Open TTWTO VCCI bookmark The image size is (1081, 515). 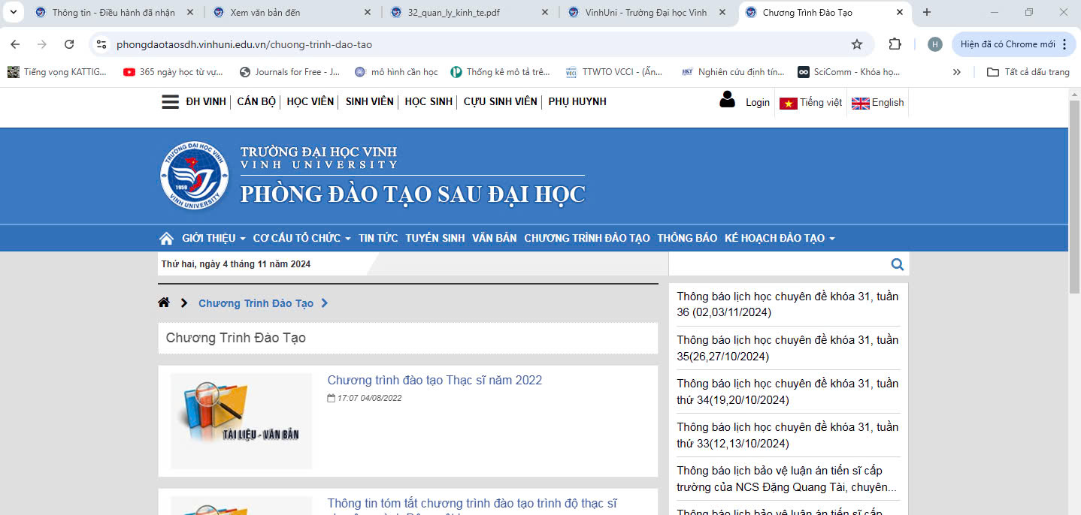click(614, 72)
